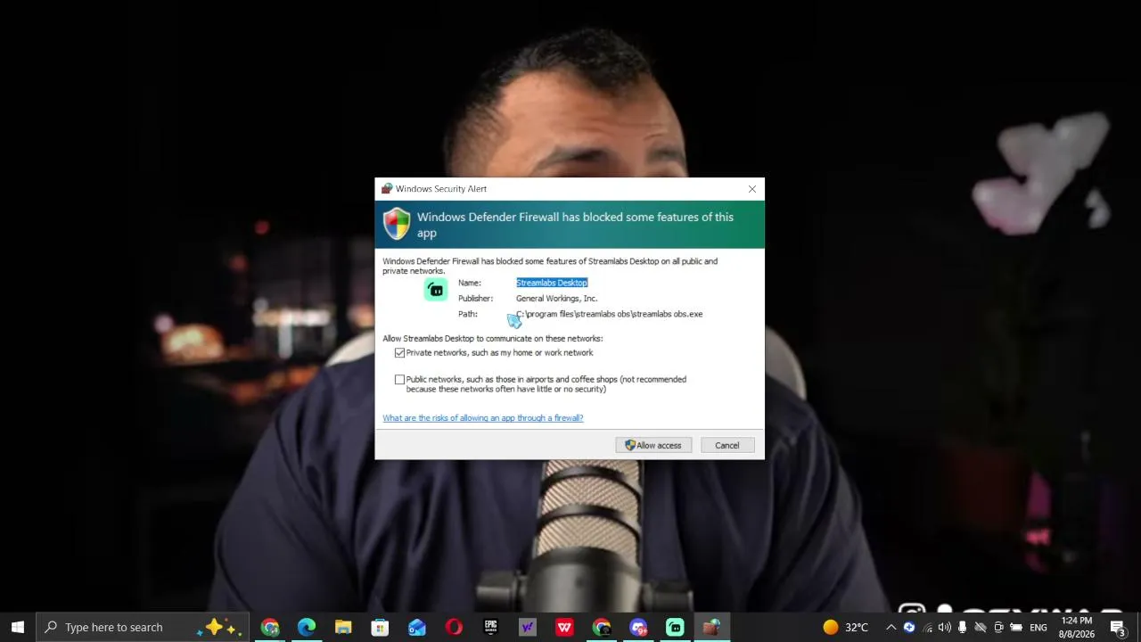Open the firewall risks help link
Screen dimensions: 1141x642
(x=483, y=418)
